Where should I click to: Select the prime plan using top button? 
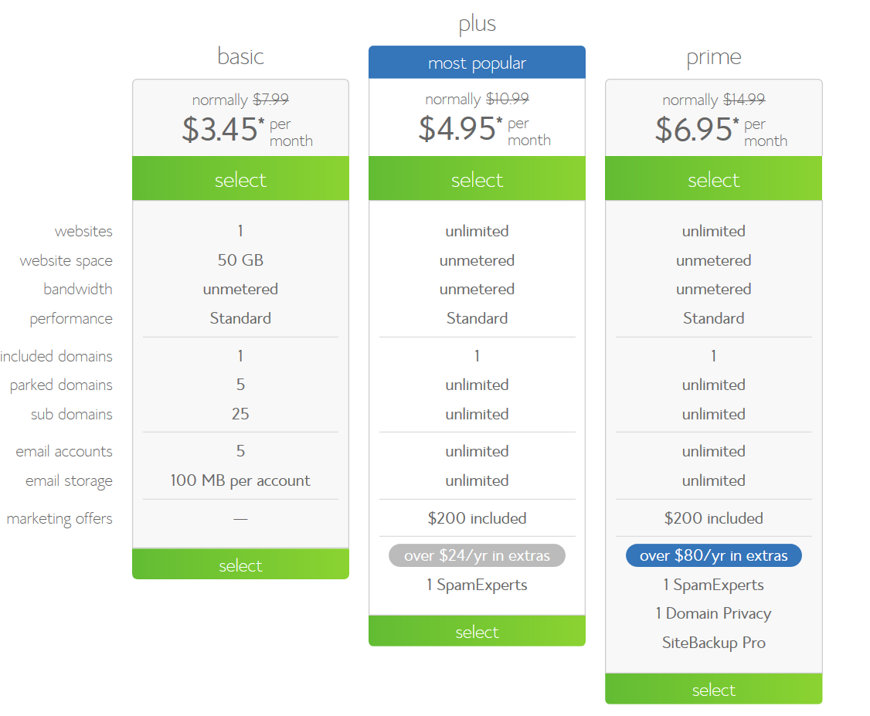(x=713, y=178)
